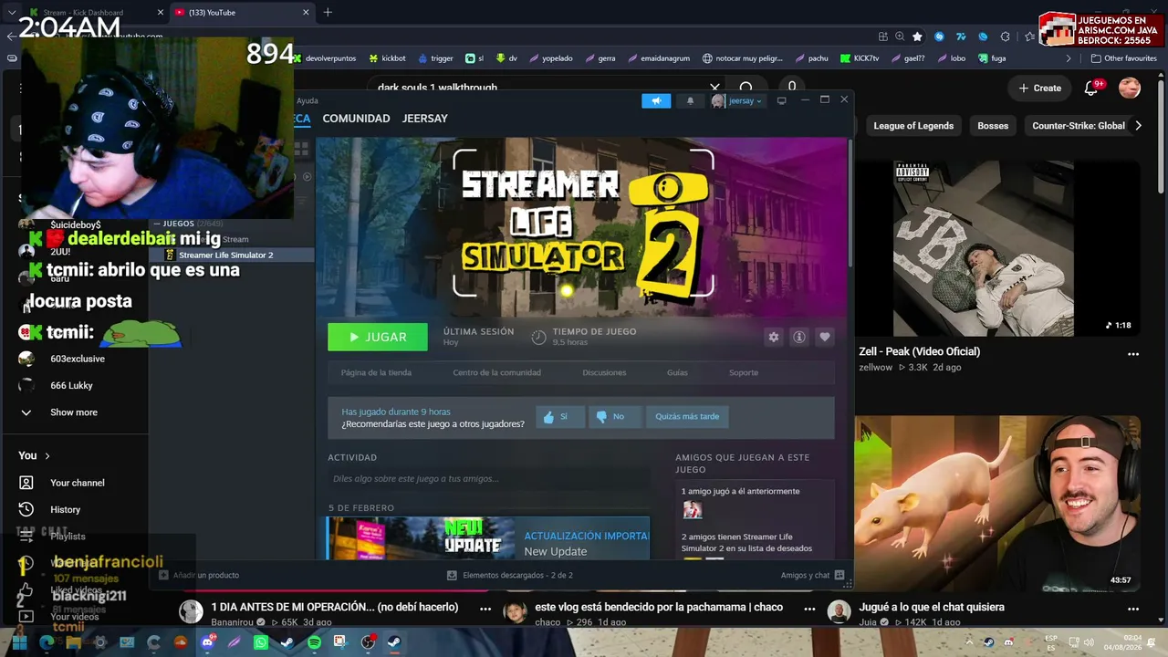Open a new browser tab
The width and height of the screenshot is (1168, 657).
tap(328, 13)
